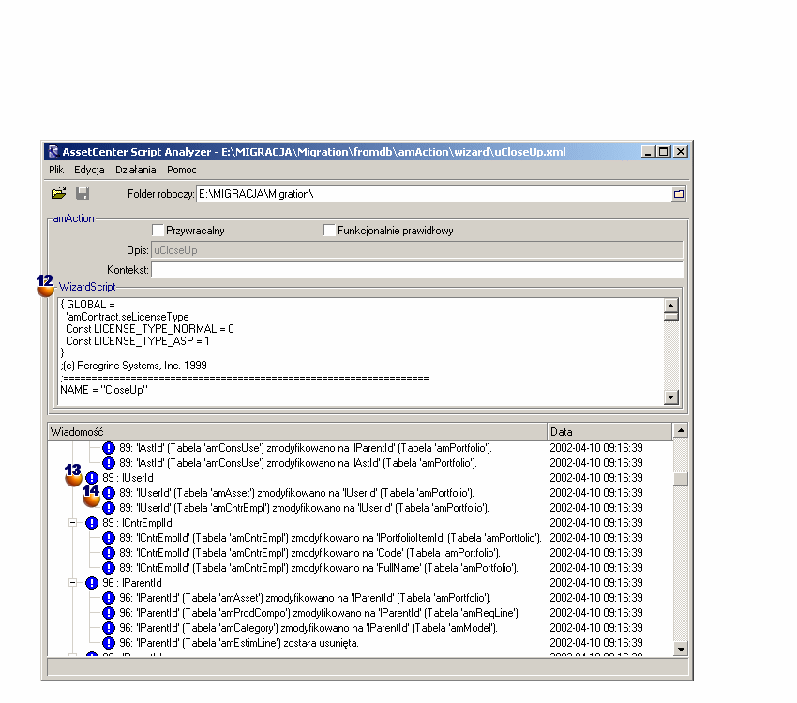Select message lParentId amCategory changed to amModel

[308, 628]
